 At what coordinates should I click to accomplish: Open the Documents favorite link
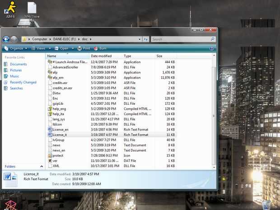pyautogui.click(x=19, y=64)
